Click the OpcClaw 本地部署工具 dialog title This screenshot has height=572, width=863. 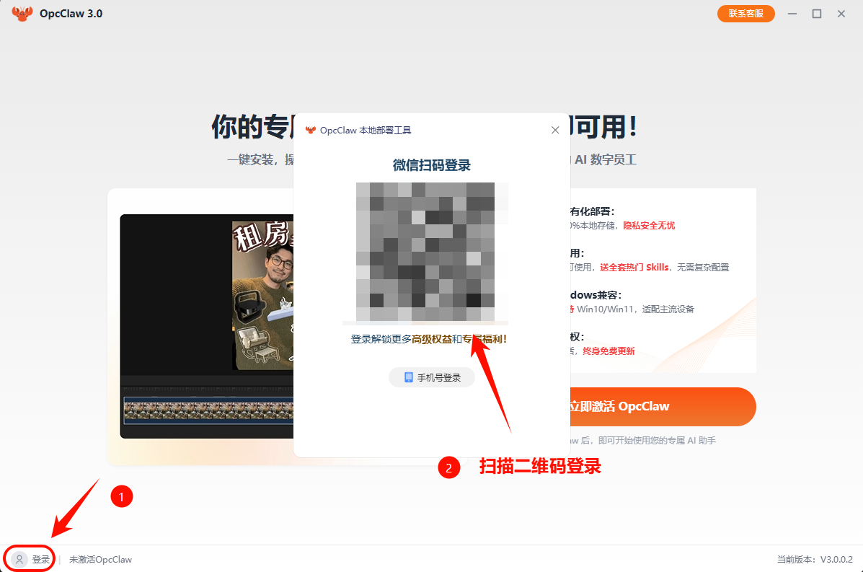366,131
